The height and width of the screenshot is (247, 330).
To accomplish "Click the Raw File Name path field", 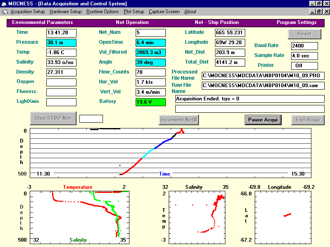I will pyautogui.click(x=263, y=85).
